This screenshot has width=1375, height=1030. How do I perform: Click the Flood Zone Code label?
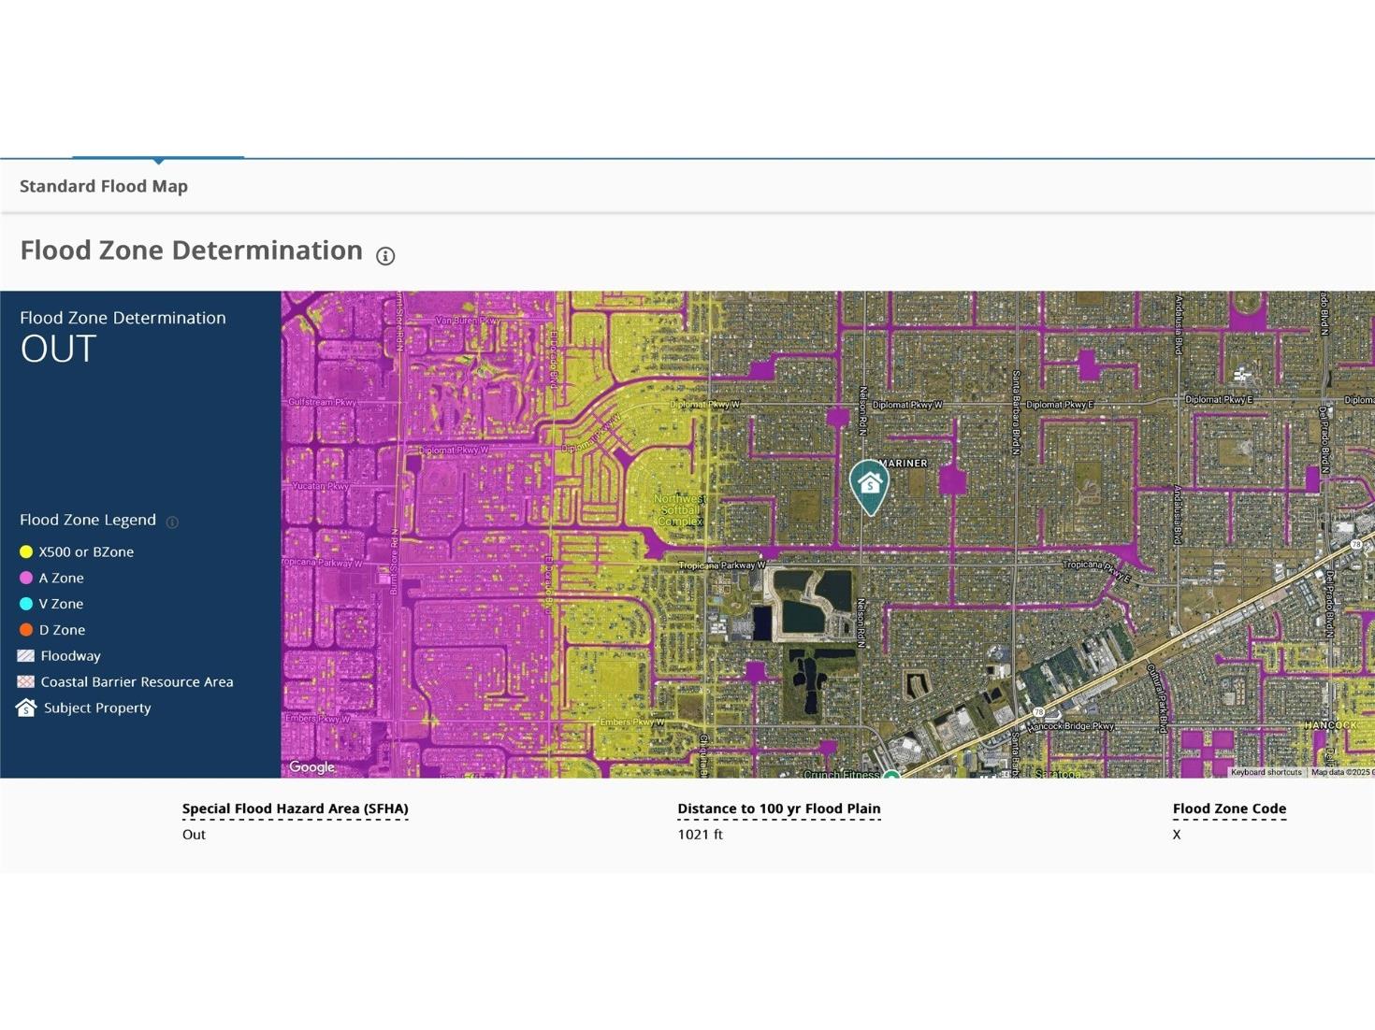(1229, 808)
